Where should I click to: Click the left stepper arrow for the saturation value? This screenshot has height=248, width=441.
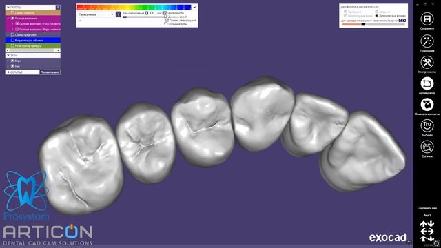coord(147,13)
